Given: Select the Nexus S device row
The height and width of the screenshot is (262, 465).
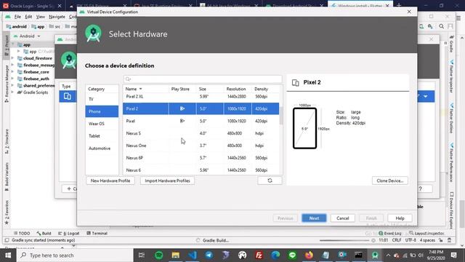Looking at the screenshot, I should (x=201, y=133).
